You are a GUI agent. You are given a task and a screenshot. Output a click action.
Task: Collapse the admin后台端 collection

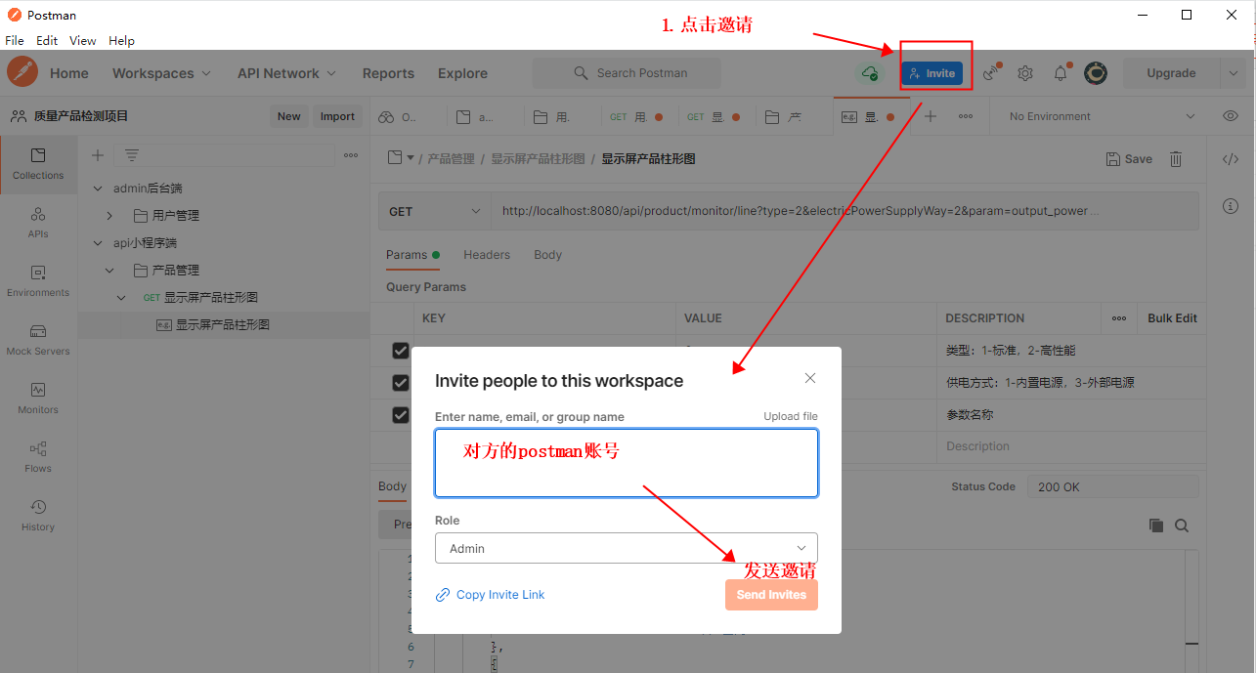pos(98,189)
